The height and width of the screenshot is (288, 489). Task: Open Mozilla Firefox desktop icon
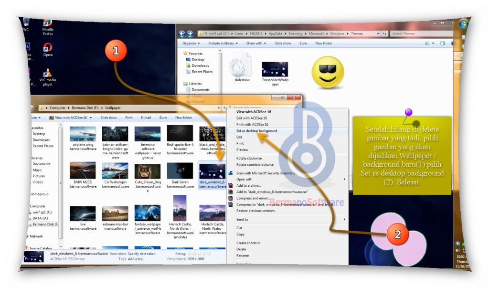tap(48, 27)
